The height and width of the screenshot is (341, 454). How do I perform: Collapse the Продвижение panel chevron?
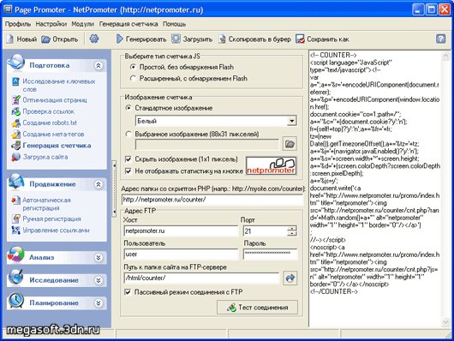(x=99, y=184)
